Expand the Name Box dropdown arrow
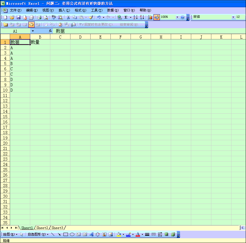Screen dimensions: 246x243 [x=33, y=31]
